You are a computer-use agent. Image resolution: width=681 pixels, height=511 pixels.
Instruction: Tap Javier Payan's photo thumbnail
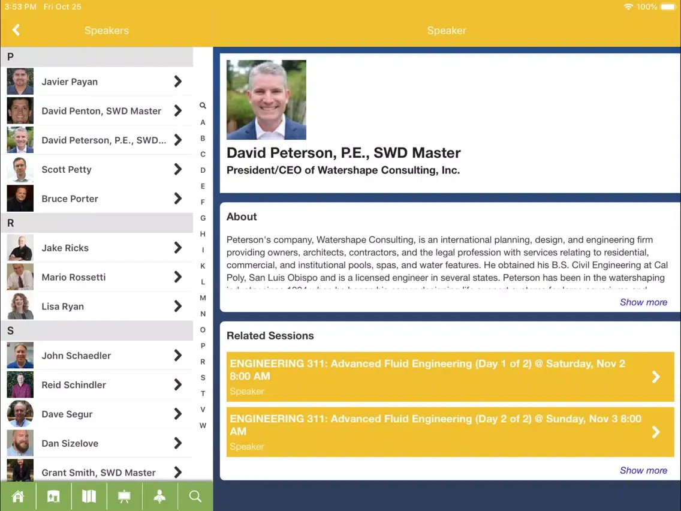20,81
